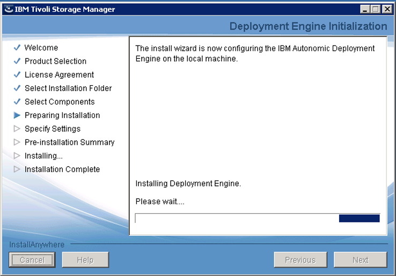Click the Please wait message
Screen dimensions: 396x276
[x=160, y=202]
